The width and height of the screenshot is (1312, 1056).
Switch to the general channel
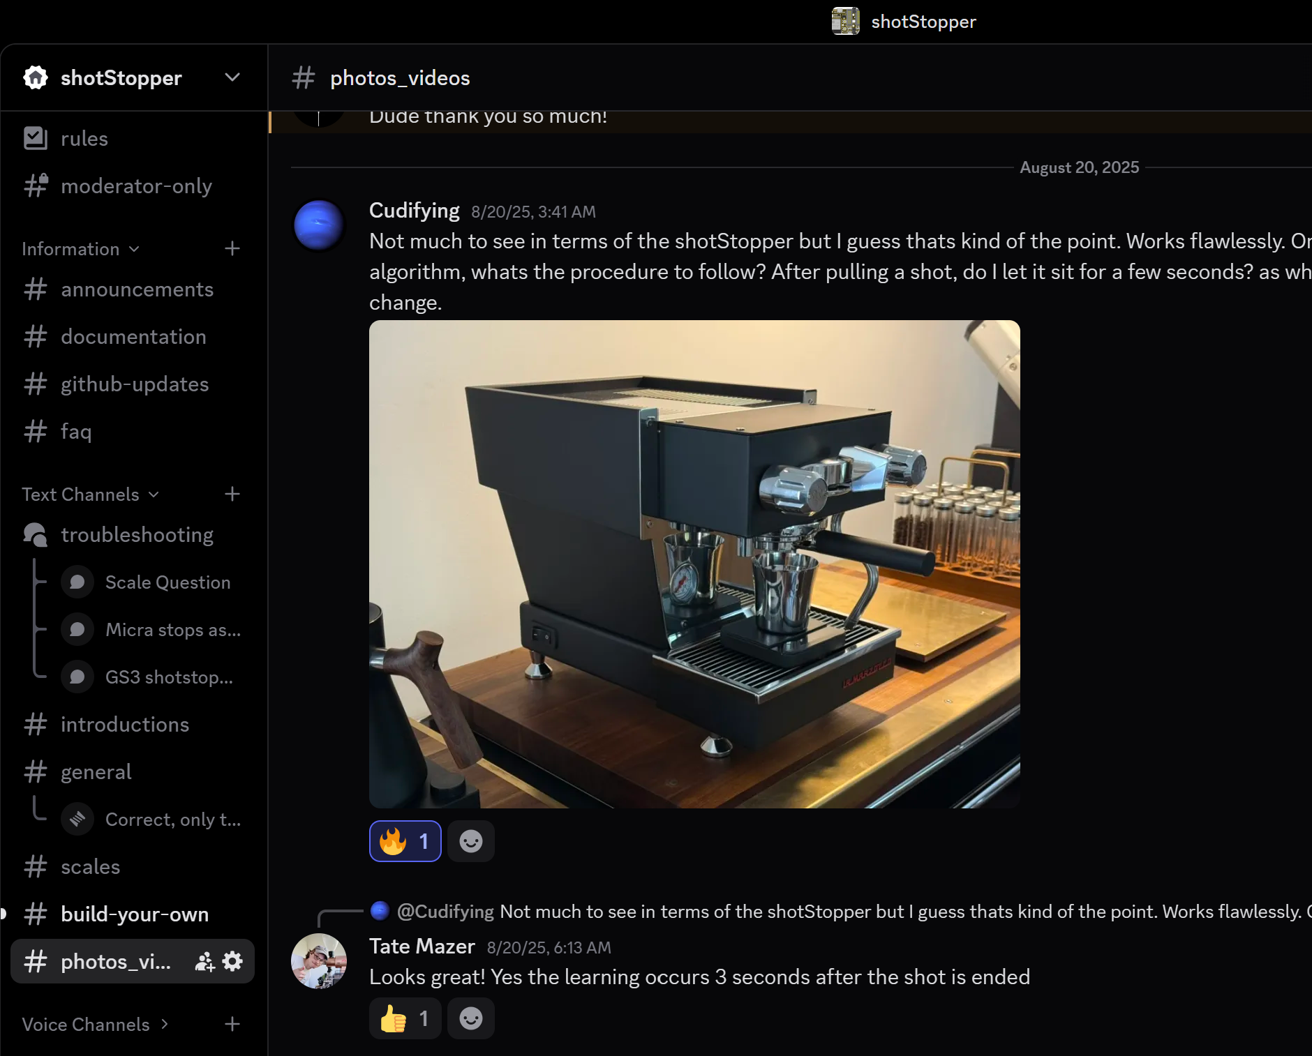click(96, 771)
